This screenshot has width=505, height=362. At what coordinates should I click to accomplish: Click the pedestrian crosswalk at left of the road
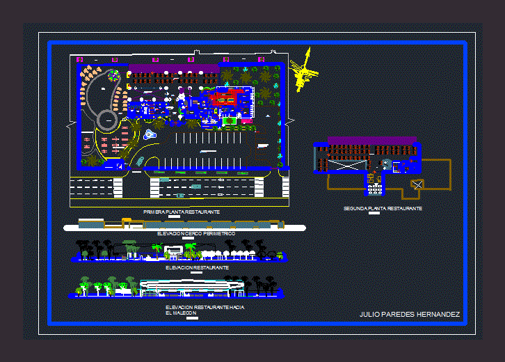coord(118,187)
